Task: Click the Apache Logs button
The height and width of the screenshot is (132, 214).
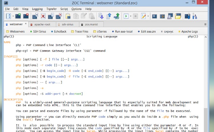Action: pyautogui.click(x=188, y=31)
